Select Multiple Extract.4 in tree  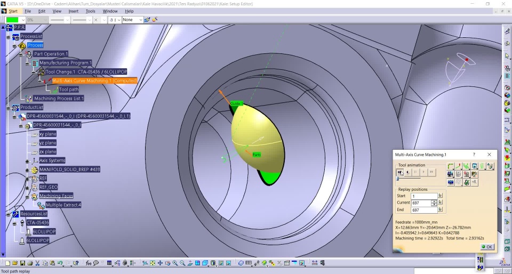63,205
